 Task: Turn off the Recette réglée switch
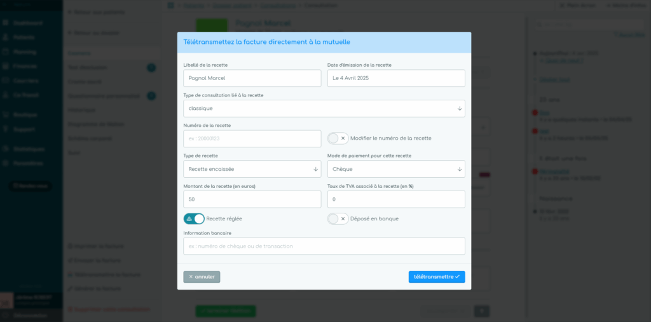[x=194, y=218]
